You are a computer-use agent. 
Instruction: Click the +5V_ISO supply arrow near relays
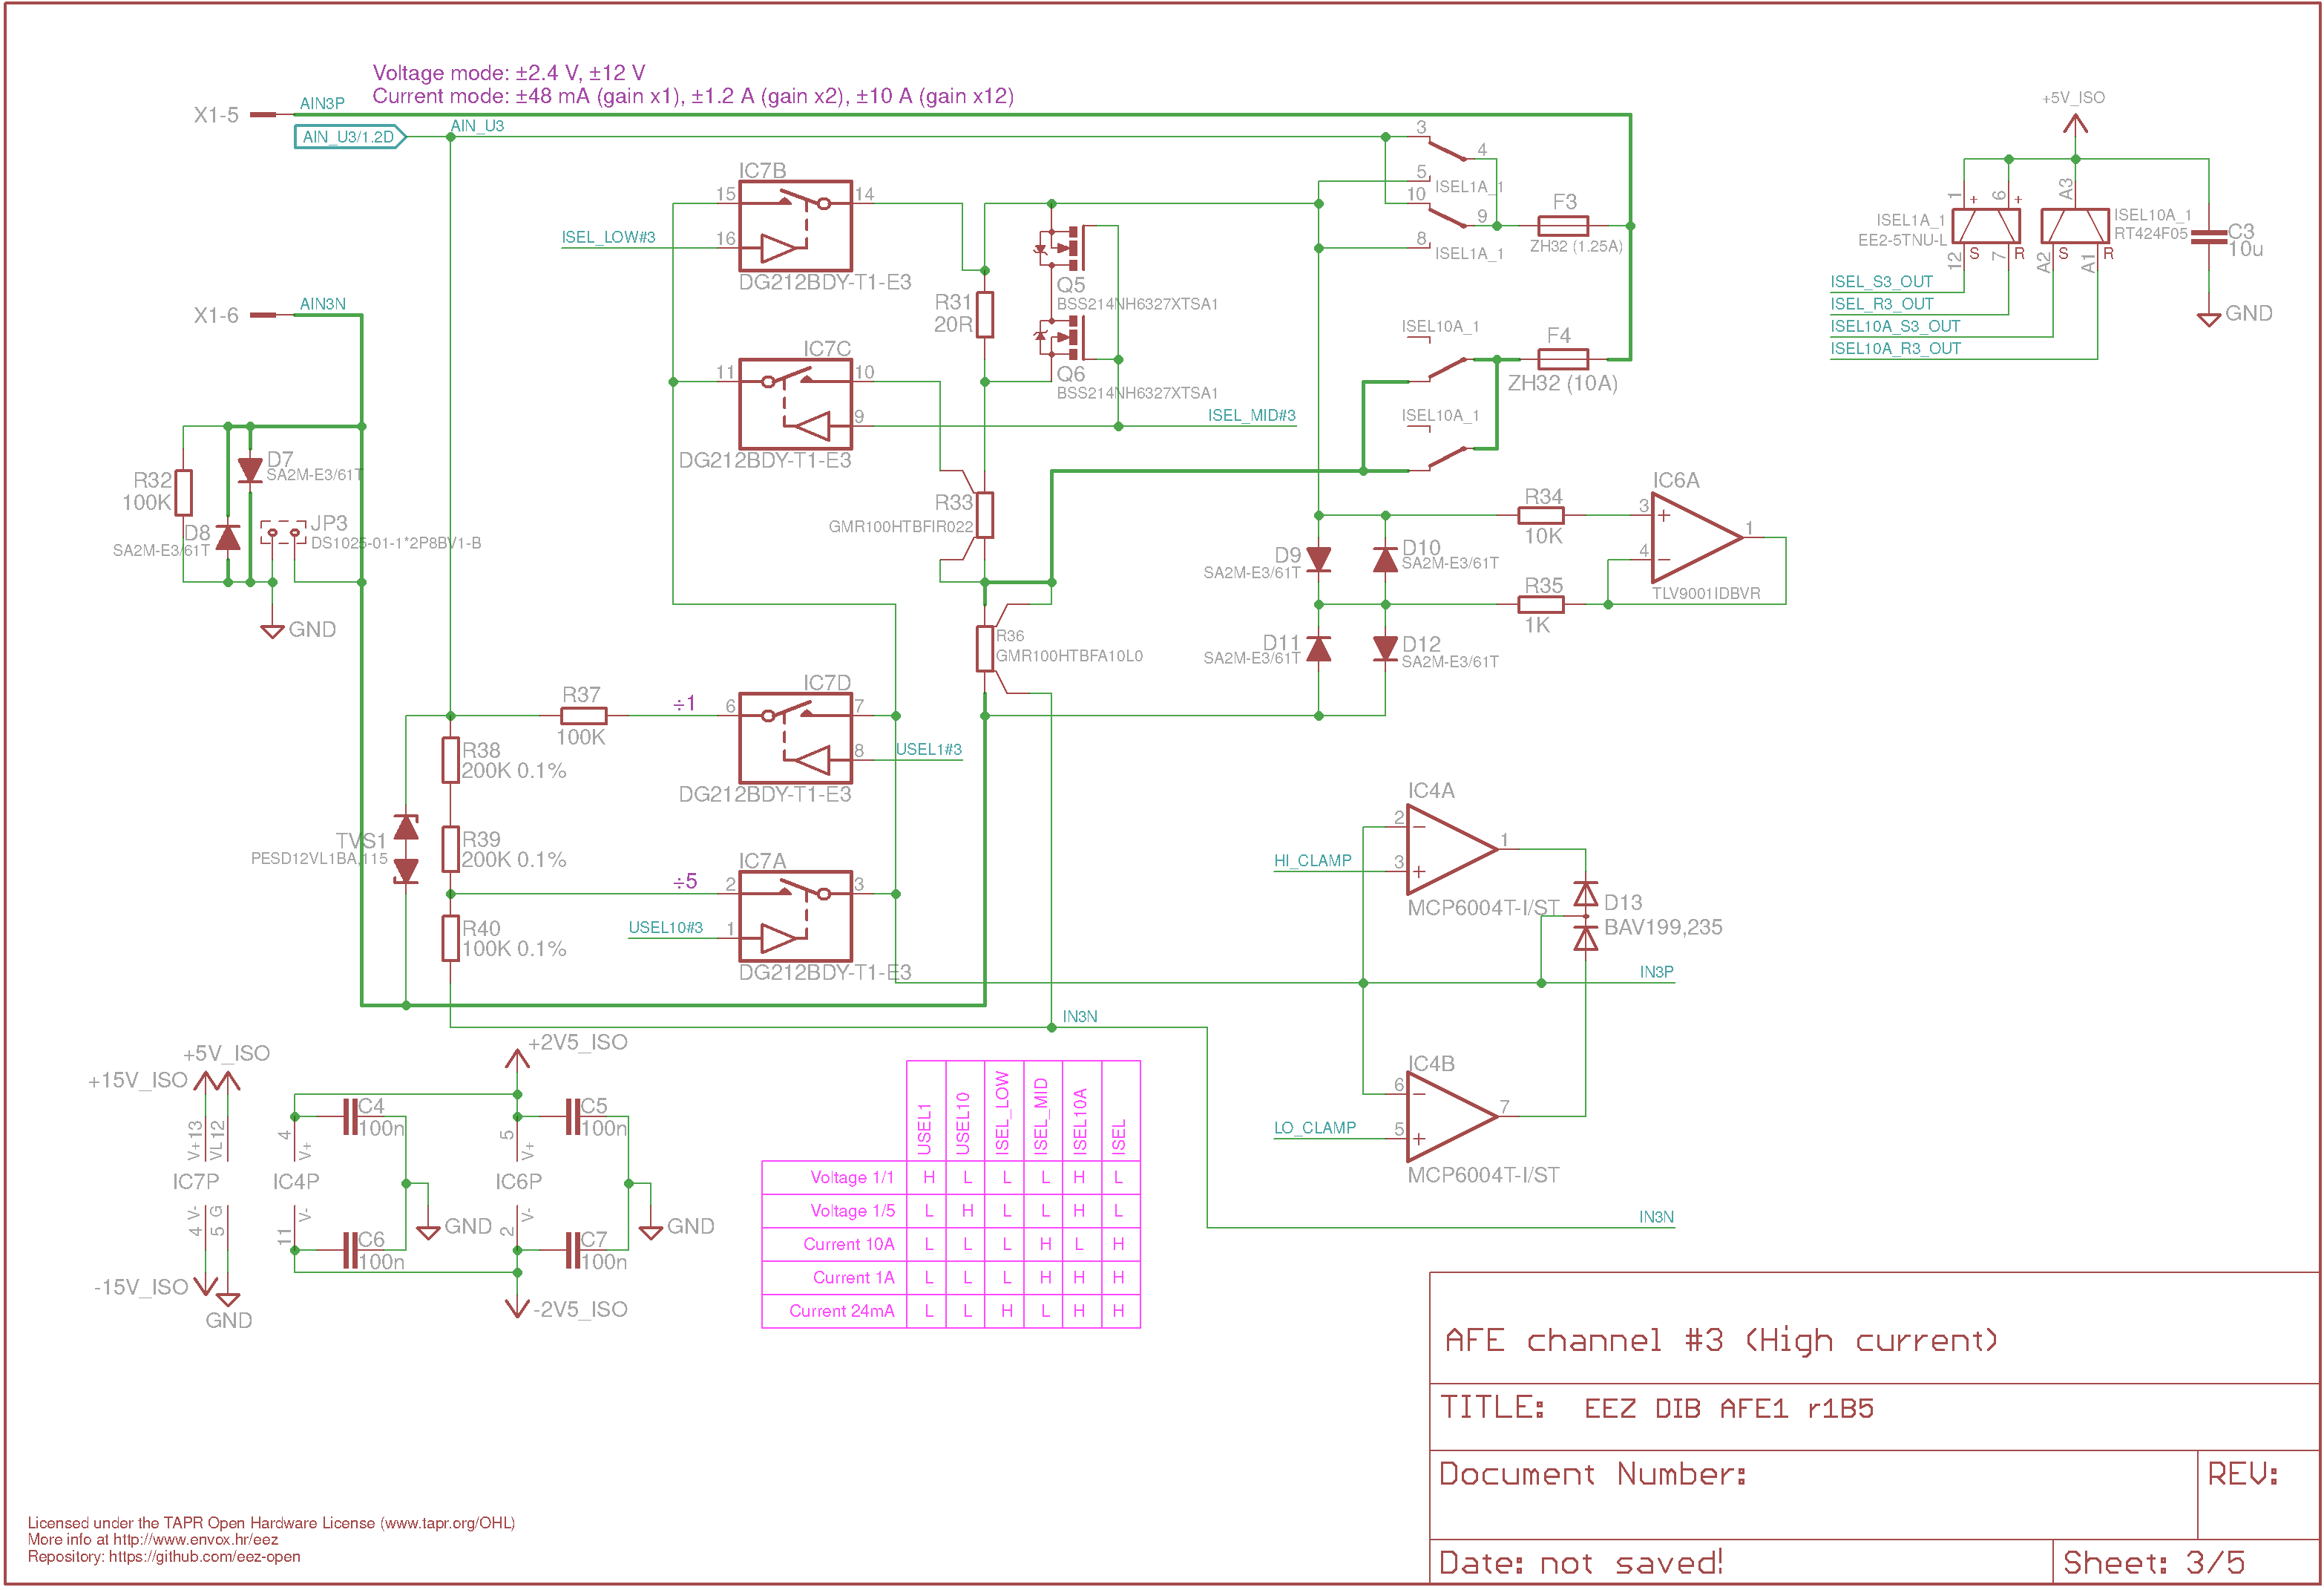click(x=2076, y=125)
